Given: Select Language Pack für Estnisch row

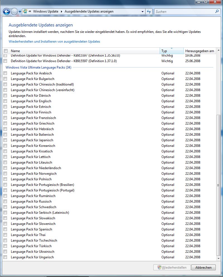Looking at the screenshot, I should coord(109,107).
